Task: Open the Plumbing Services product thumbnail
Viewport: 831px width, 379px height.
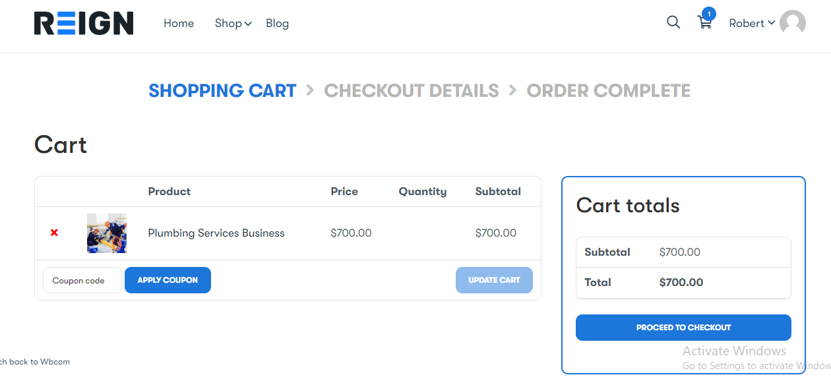Action: (x=107, y=233)
